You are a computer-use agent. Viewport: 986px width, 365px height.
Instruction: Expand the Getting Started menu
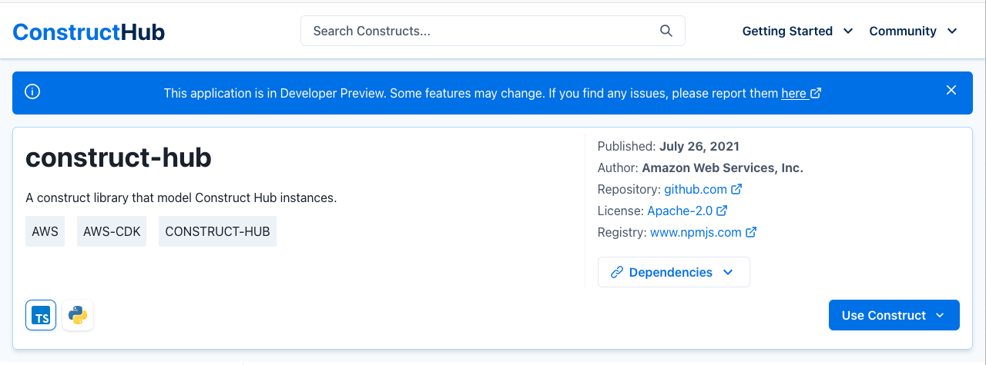[x=797, y=31]
